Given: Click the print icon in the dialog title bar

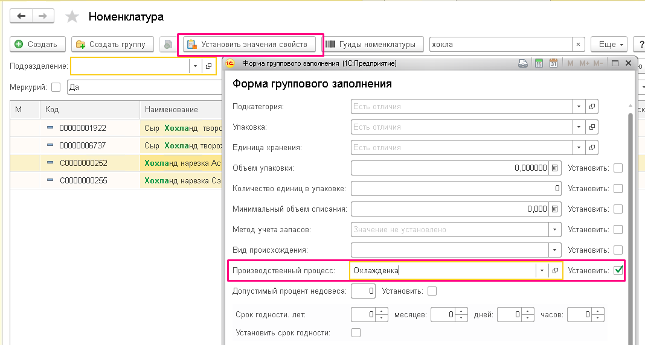Looking at the screenshot, I should click(523, 63).
